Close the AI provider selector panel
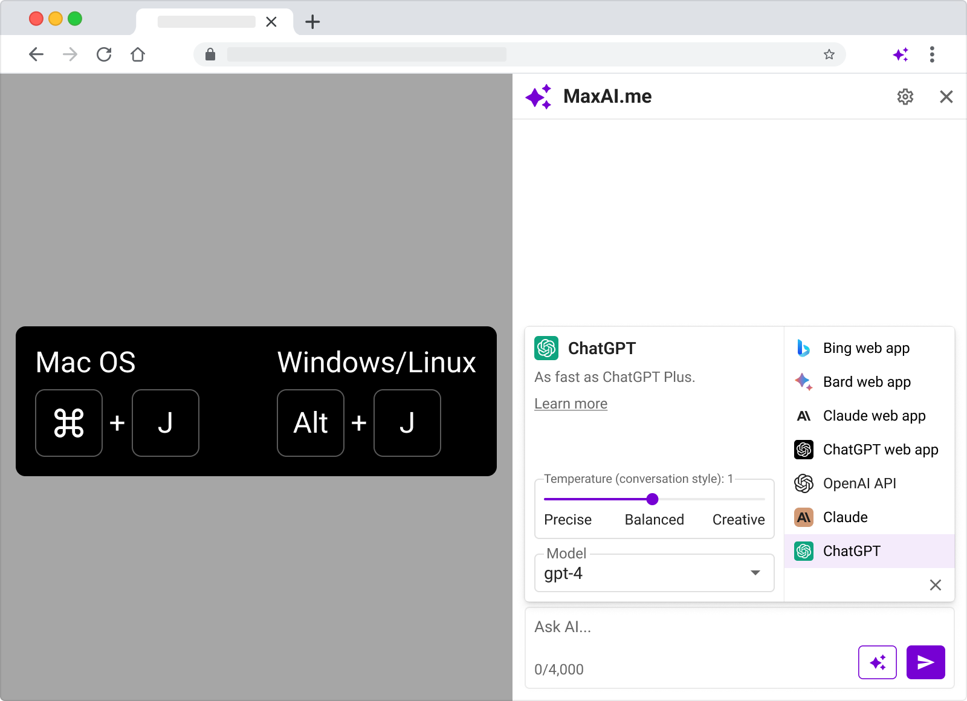This screenshot has width=967, height=701. (x=936, y=585)
